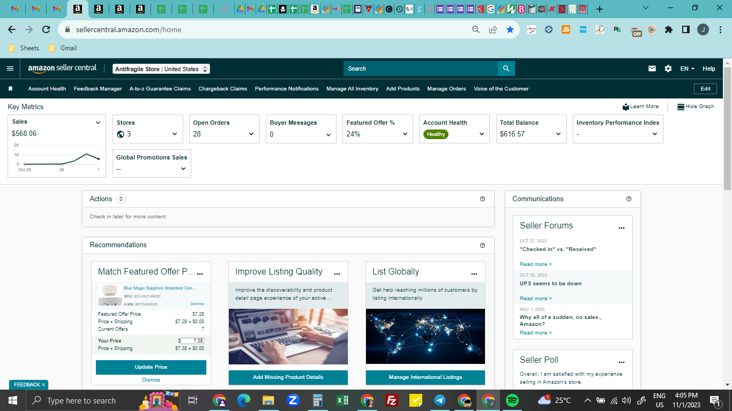The image size is (732, 411).
Task: Open the Antifragile Store marketplace selector
Action: coord(161,69)
